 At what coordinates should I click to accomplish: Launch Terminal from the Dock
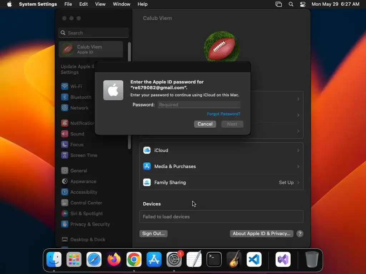pyautogui.click(x=214, y=259)
